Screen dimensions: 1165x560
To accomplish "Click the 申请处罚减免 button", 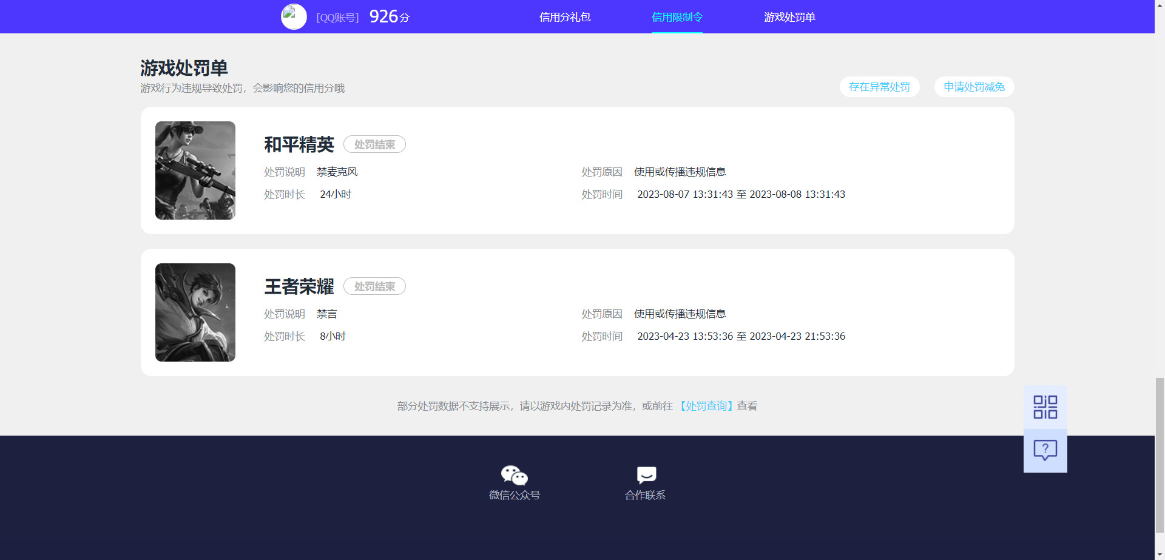I will tap(974, 87).
